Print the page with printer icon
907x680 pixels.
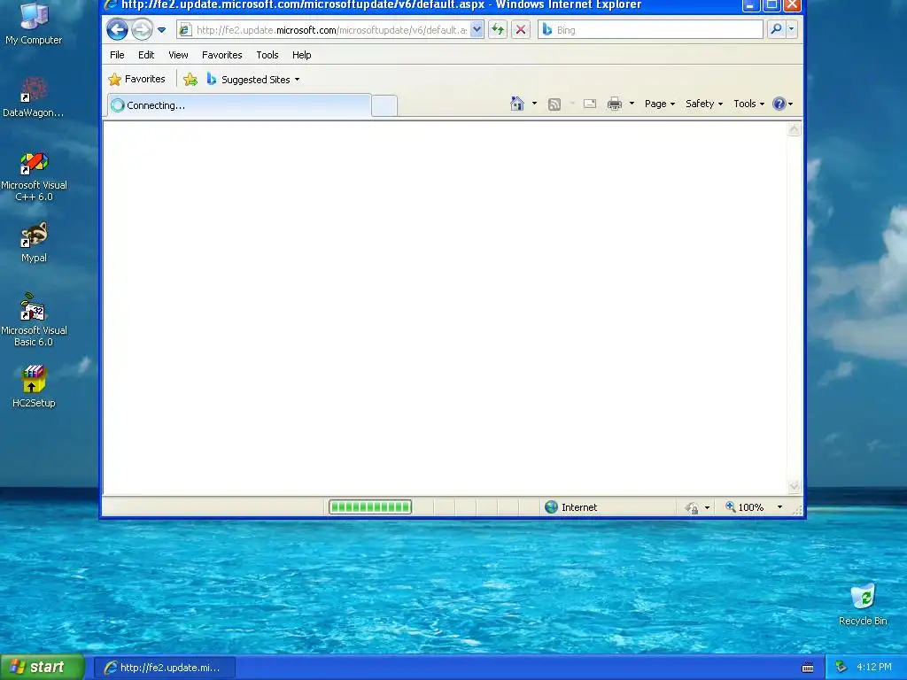pos(615,104)
